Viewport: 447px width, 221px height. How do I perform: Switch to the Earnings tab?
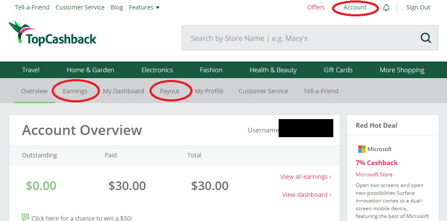click(x=75, y=91)
